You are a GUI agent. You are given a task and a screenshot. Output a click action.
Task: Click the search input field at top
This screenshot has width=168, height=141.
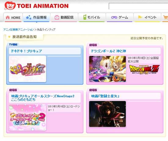138,6
